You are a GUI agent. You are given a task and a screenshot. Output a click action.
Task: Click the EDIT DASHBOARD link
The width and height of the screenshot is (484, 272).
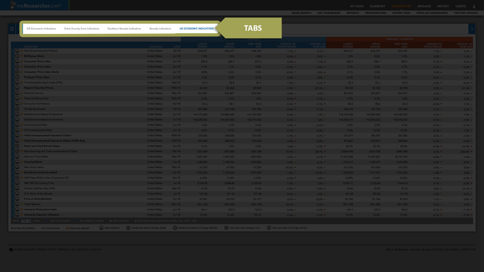point(329,13)
